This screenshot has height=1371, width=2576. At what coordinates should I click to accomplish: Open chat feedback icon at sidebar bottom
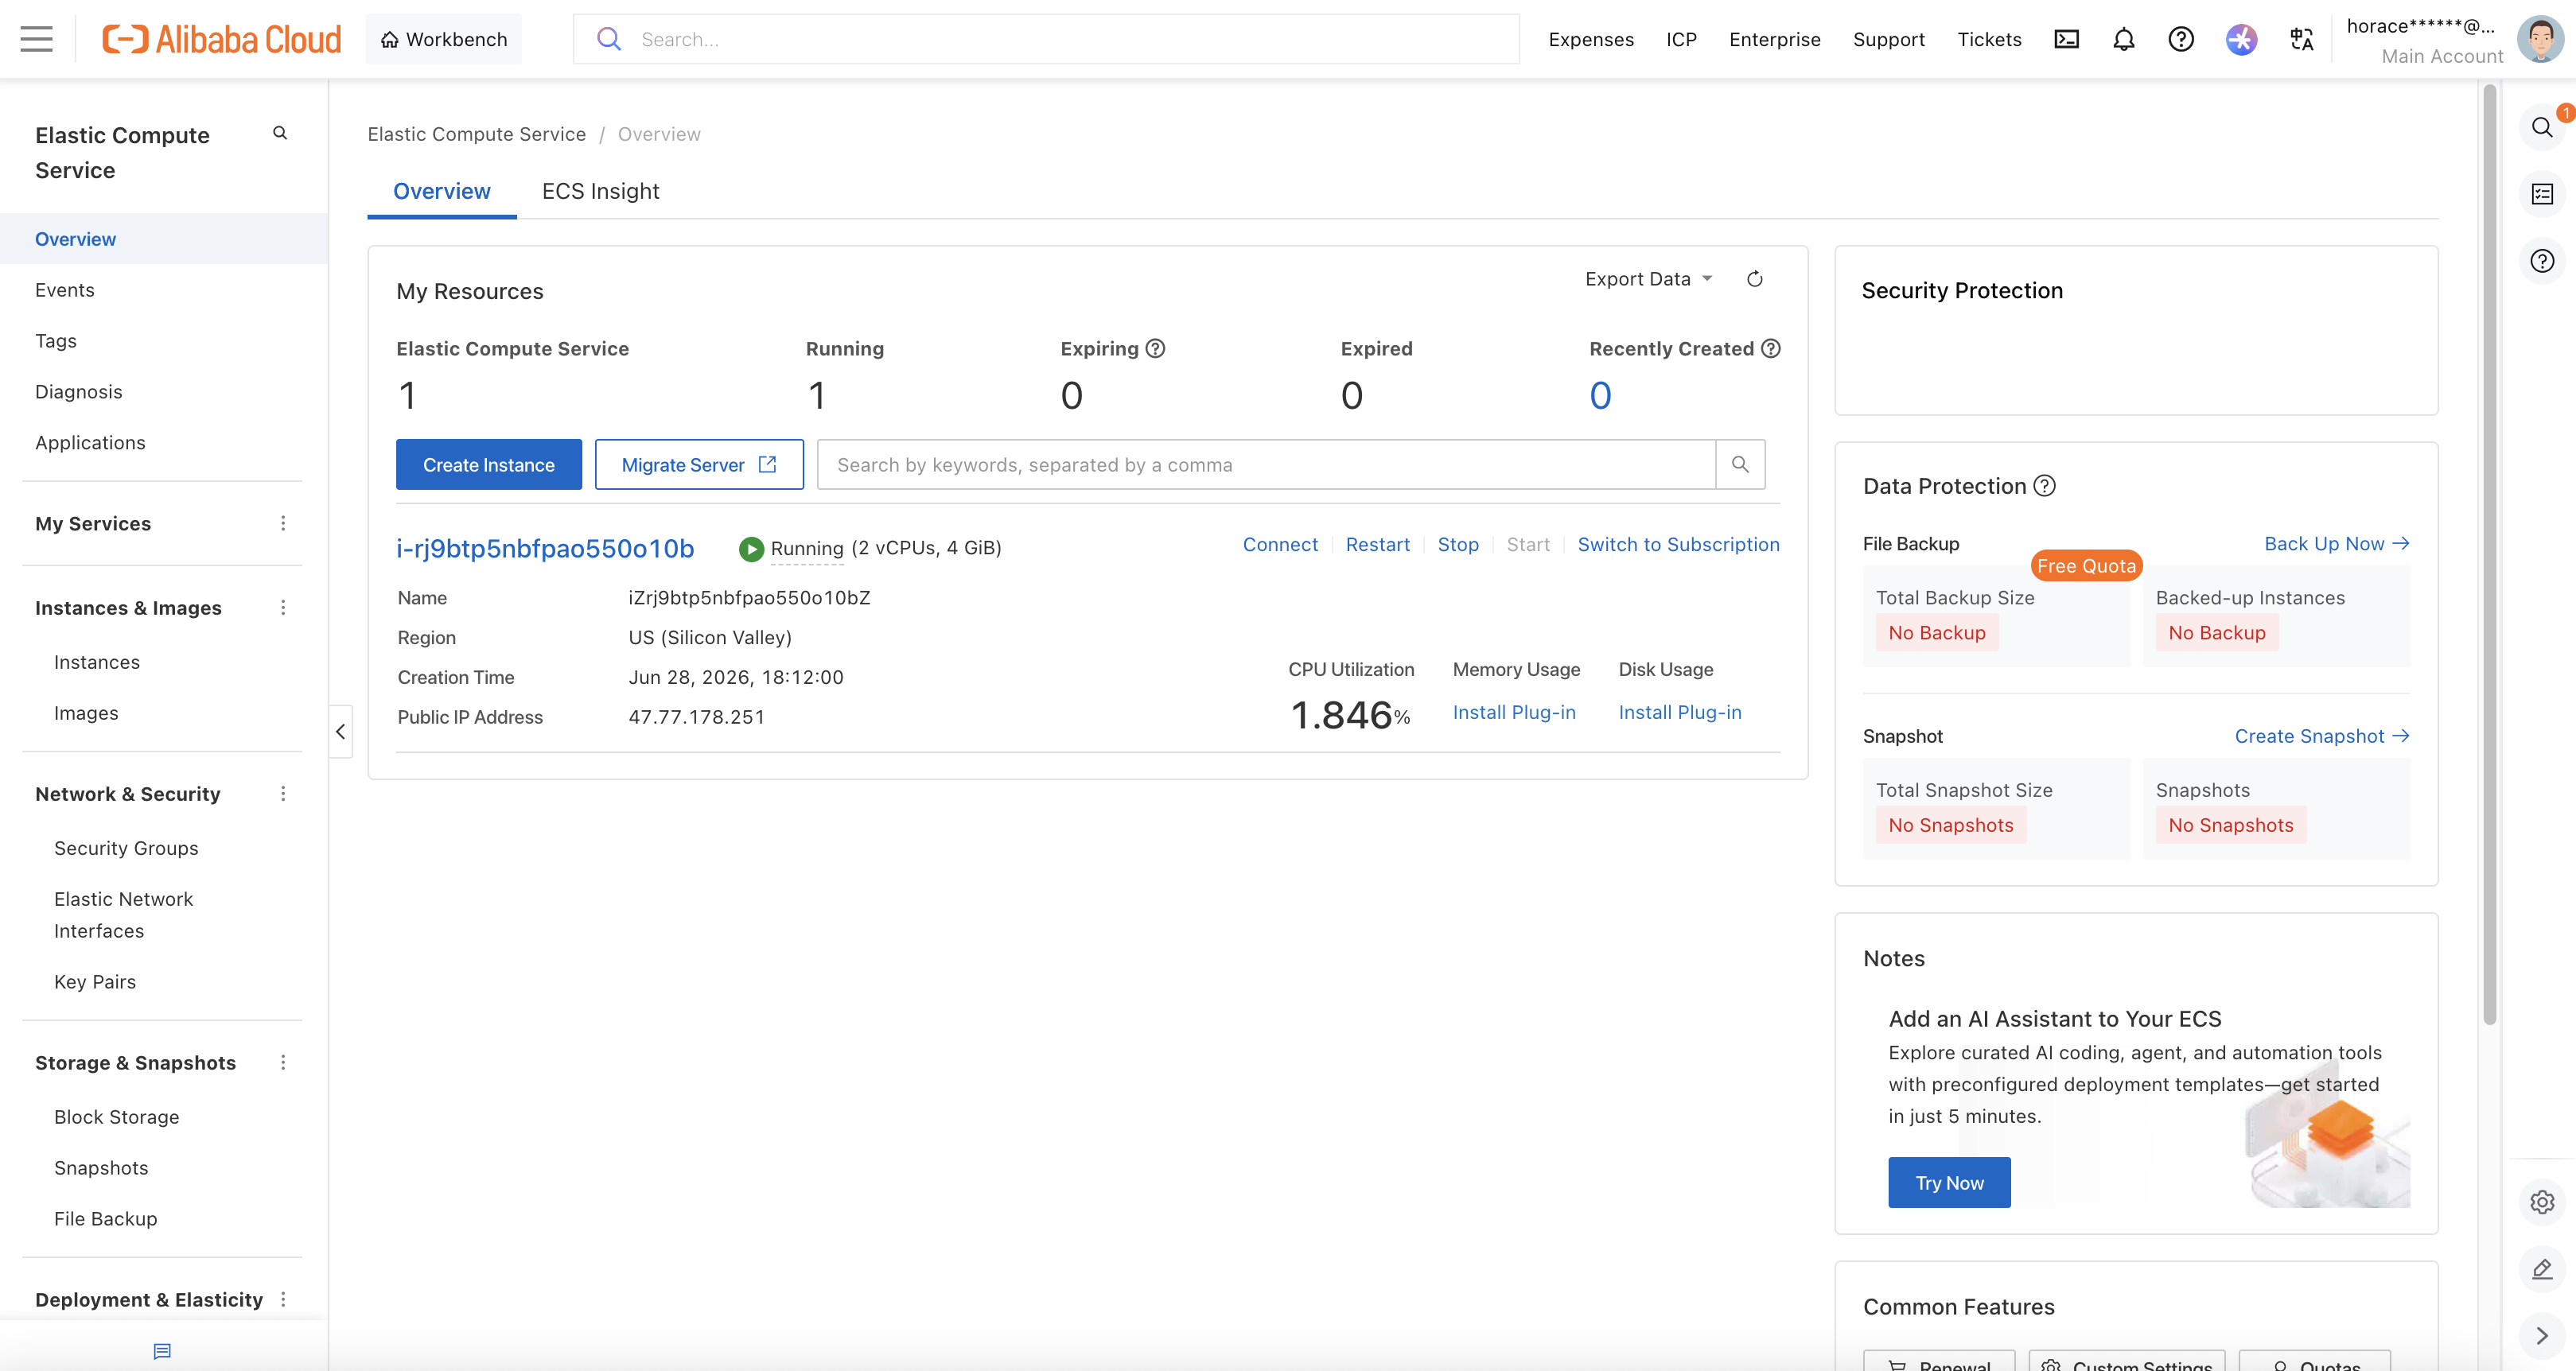pyautogui.click(x=162, y=1351)
